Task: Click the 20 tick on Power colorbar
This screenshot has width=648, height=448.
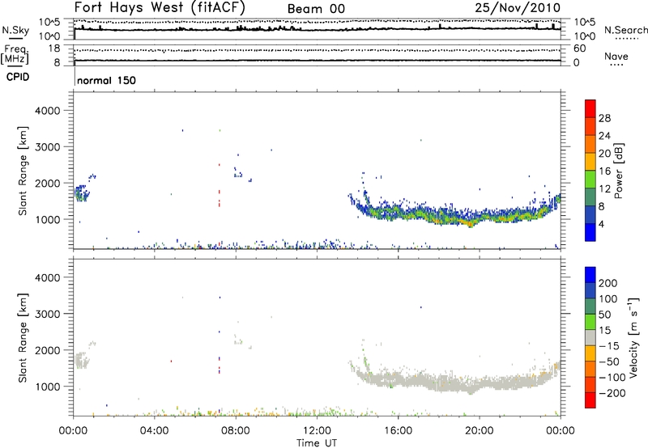Action: click(x=604, y=154)
